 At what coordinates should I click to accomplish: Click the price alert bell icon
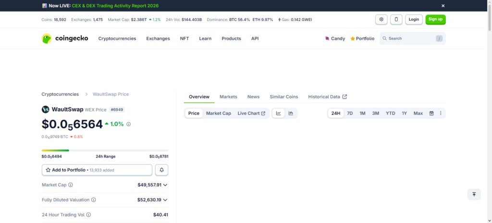click(x=162, y=170)
